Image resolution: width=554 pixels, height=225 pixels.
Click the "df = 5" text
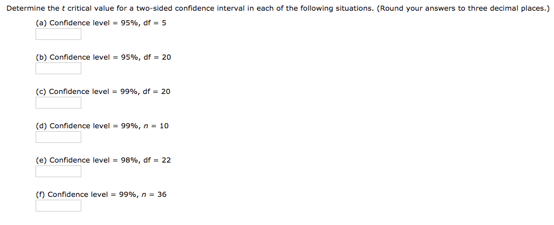point(155,23)
